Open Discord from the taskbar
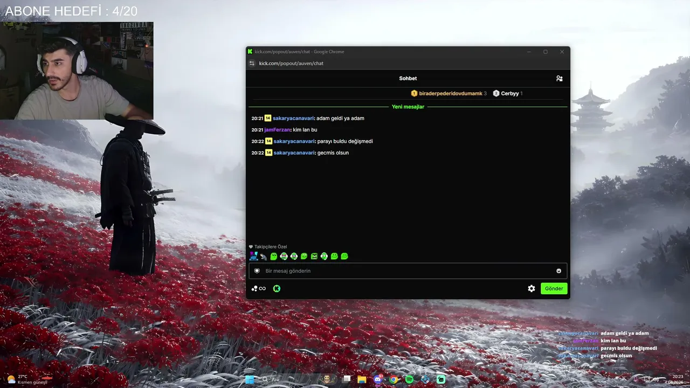The width and height of the screenshot is (690, 388). point(378,379)
